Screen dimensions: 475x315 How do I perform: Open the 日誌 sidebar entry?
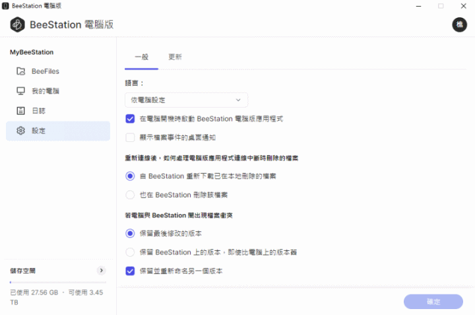[x=58, y=111]
